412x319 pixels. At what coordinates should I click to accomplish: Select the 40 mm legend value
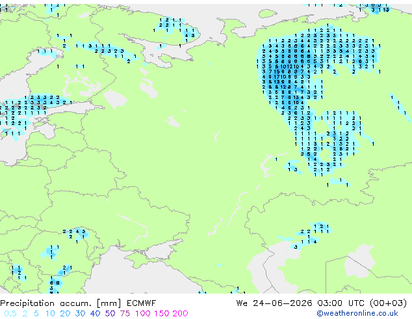click(x=95, y=314)
